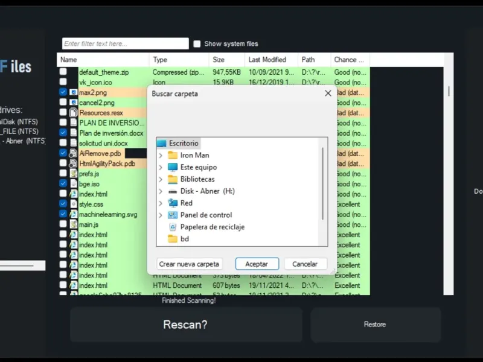Click the solicitud uni.docx document icon

point(73,143)
